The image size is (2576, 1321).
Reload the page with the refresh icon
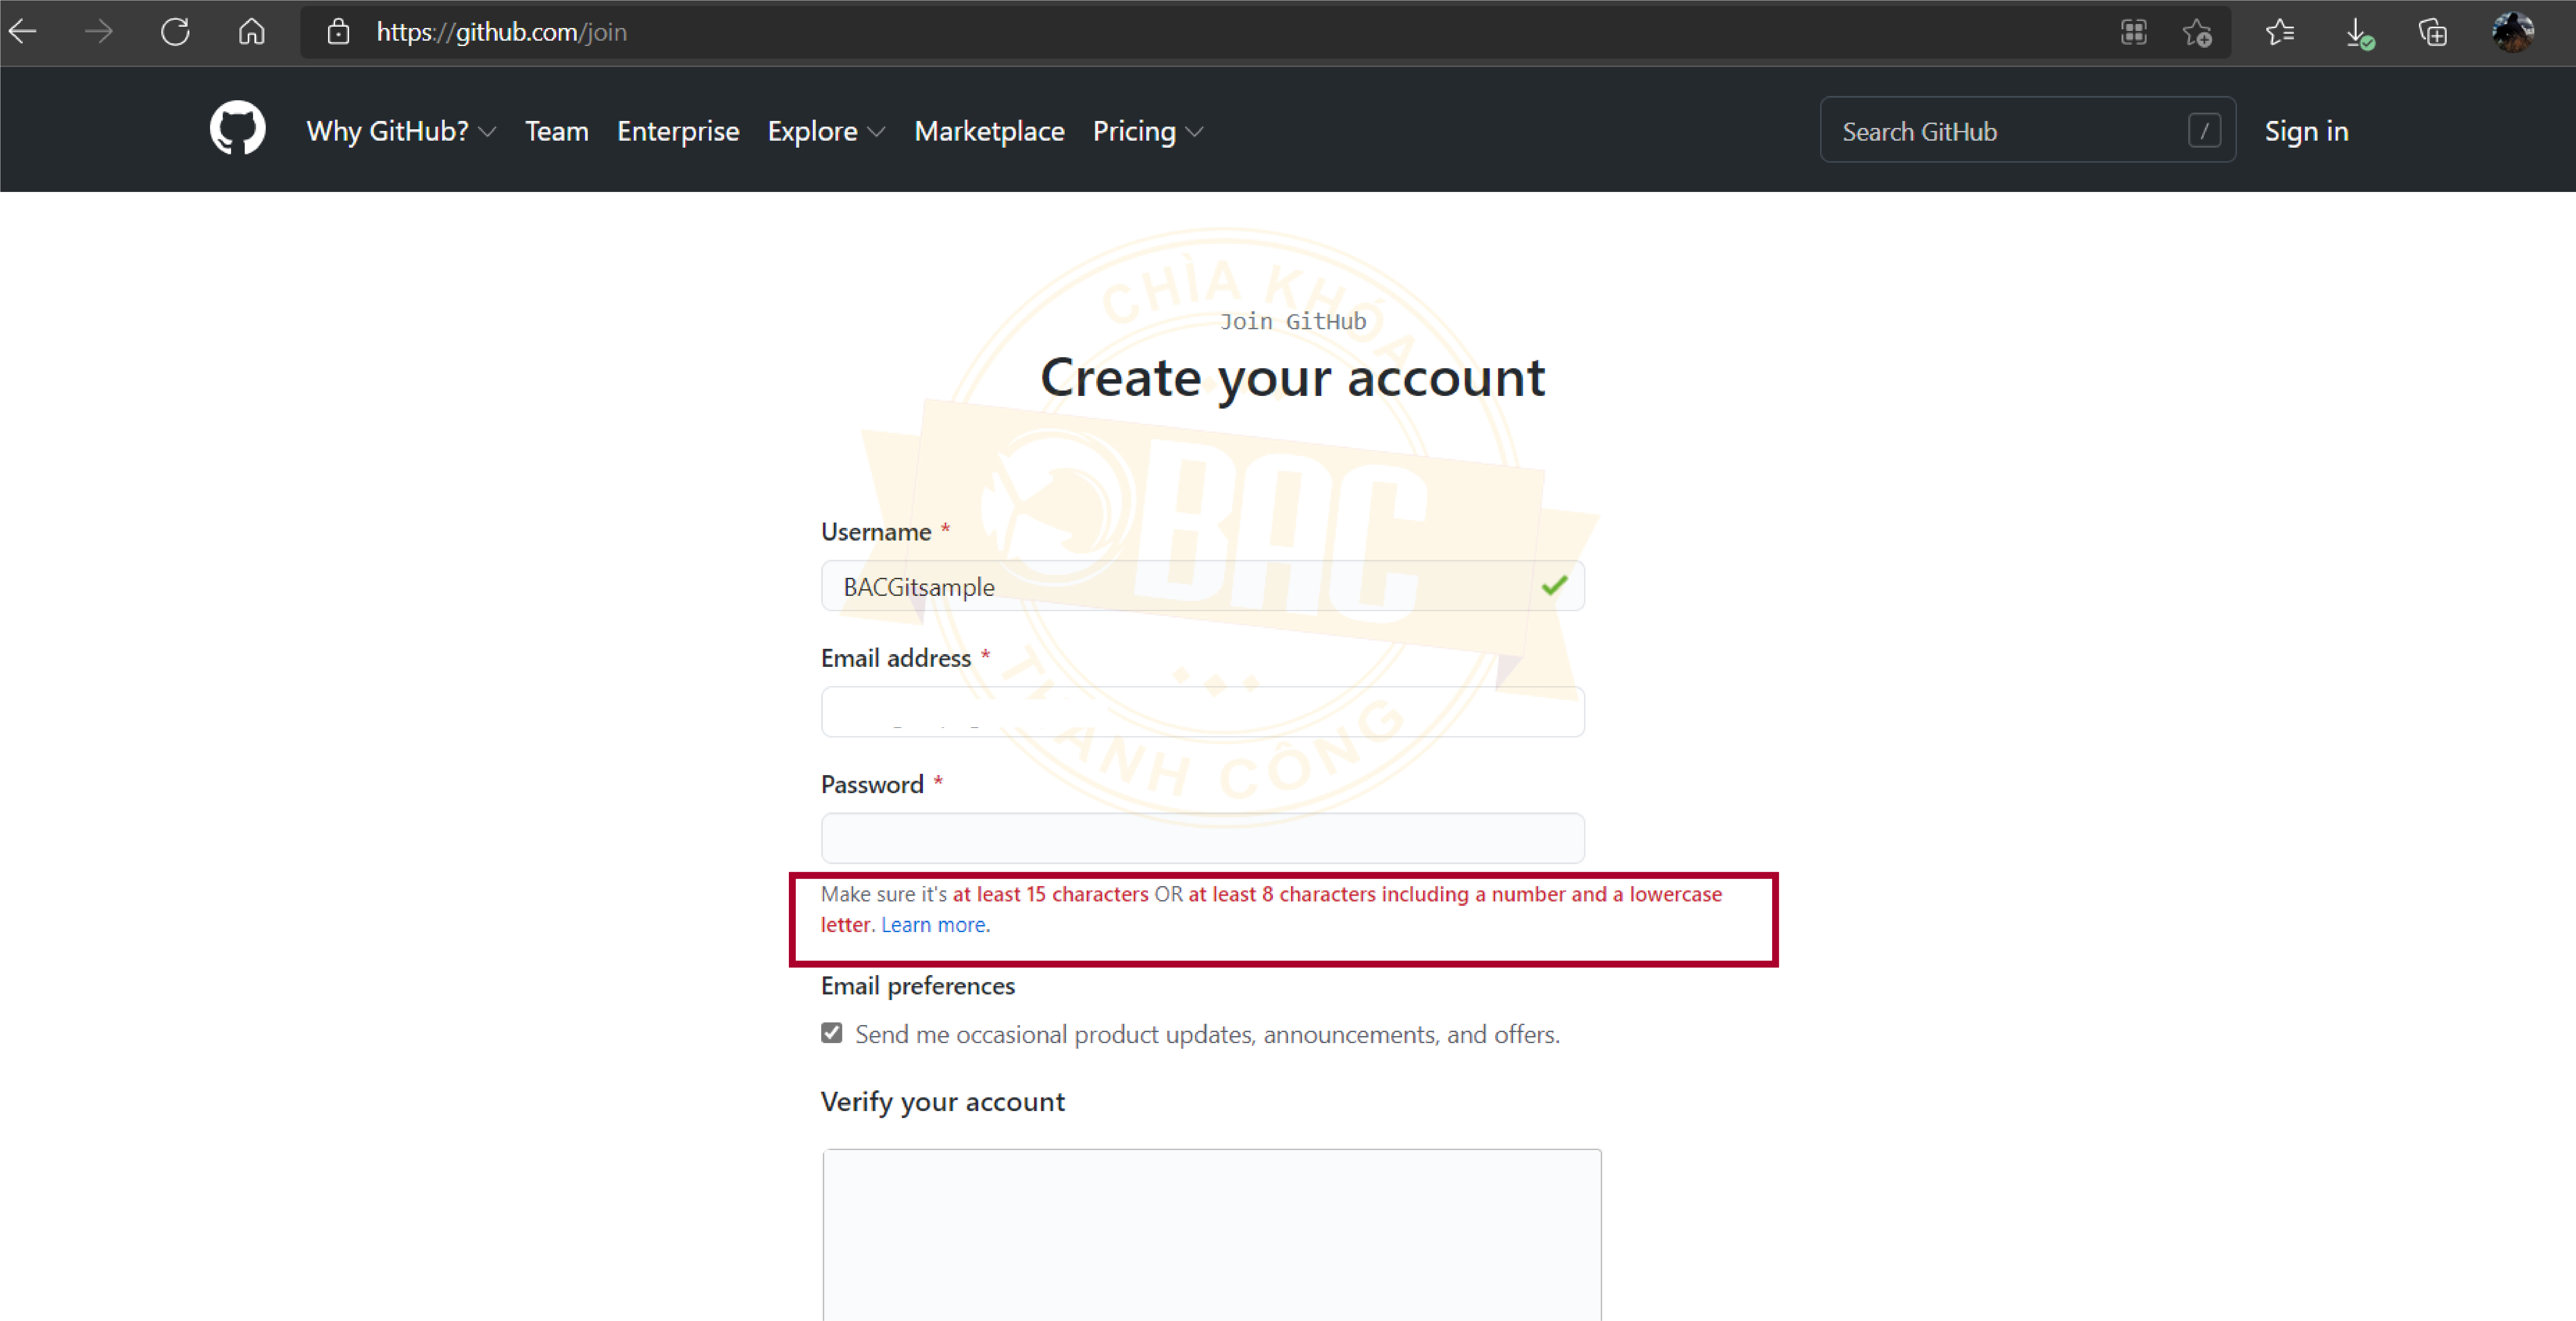175,32
